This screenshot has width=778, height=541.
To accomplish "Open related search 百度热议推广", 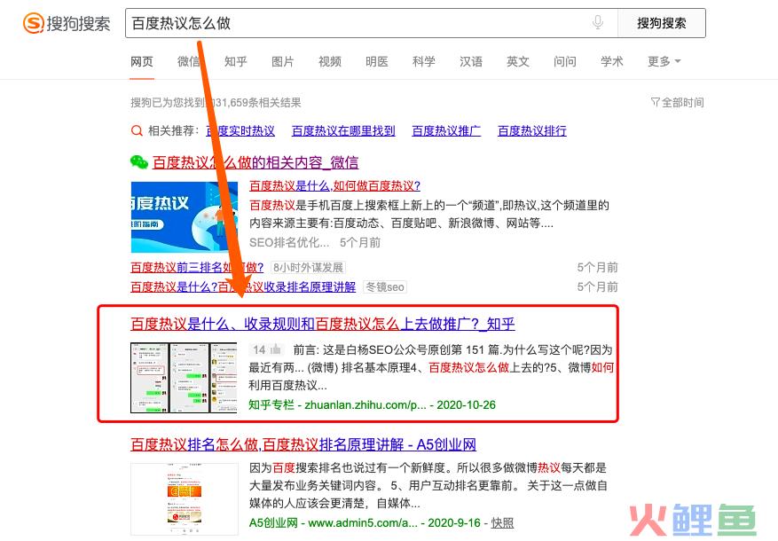I will coord(446,131).
